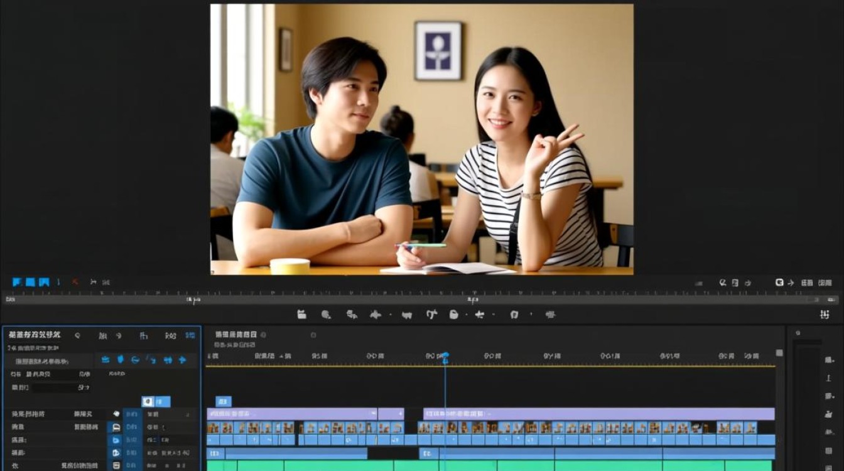This screenshot has width=844, height=471.
Task: Toggle the blue icon in the fourth track header row
Action: (x=115, y=453)
